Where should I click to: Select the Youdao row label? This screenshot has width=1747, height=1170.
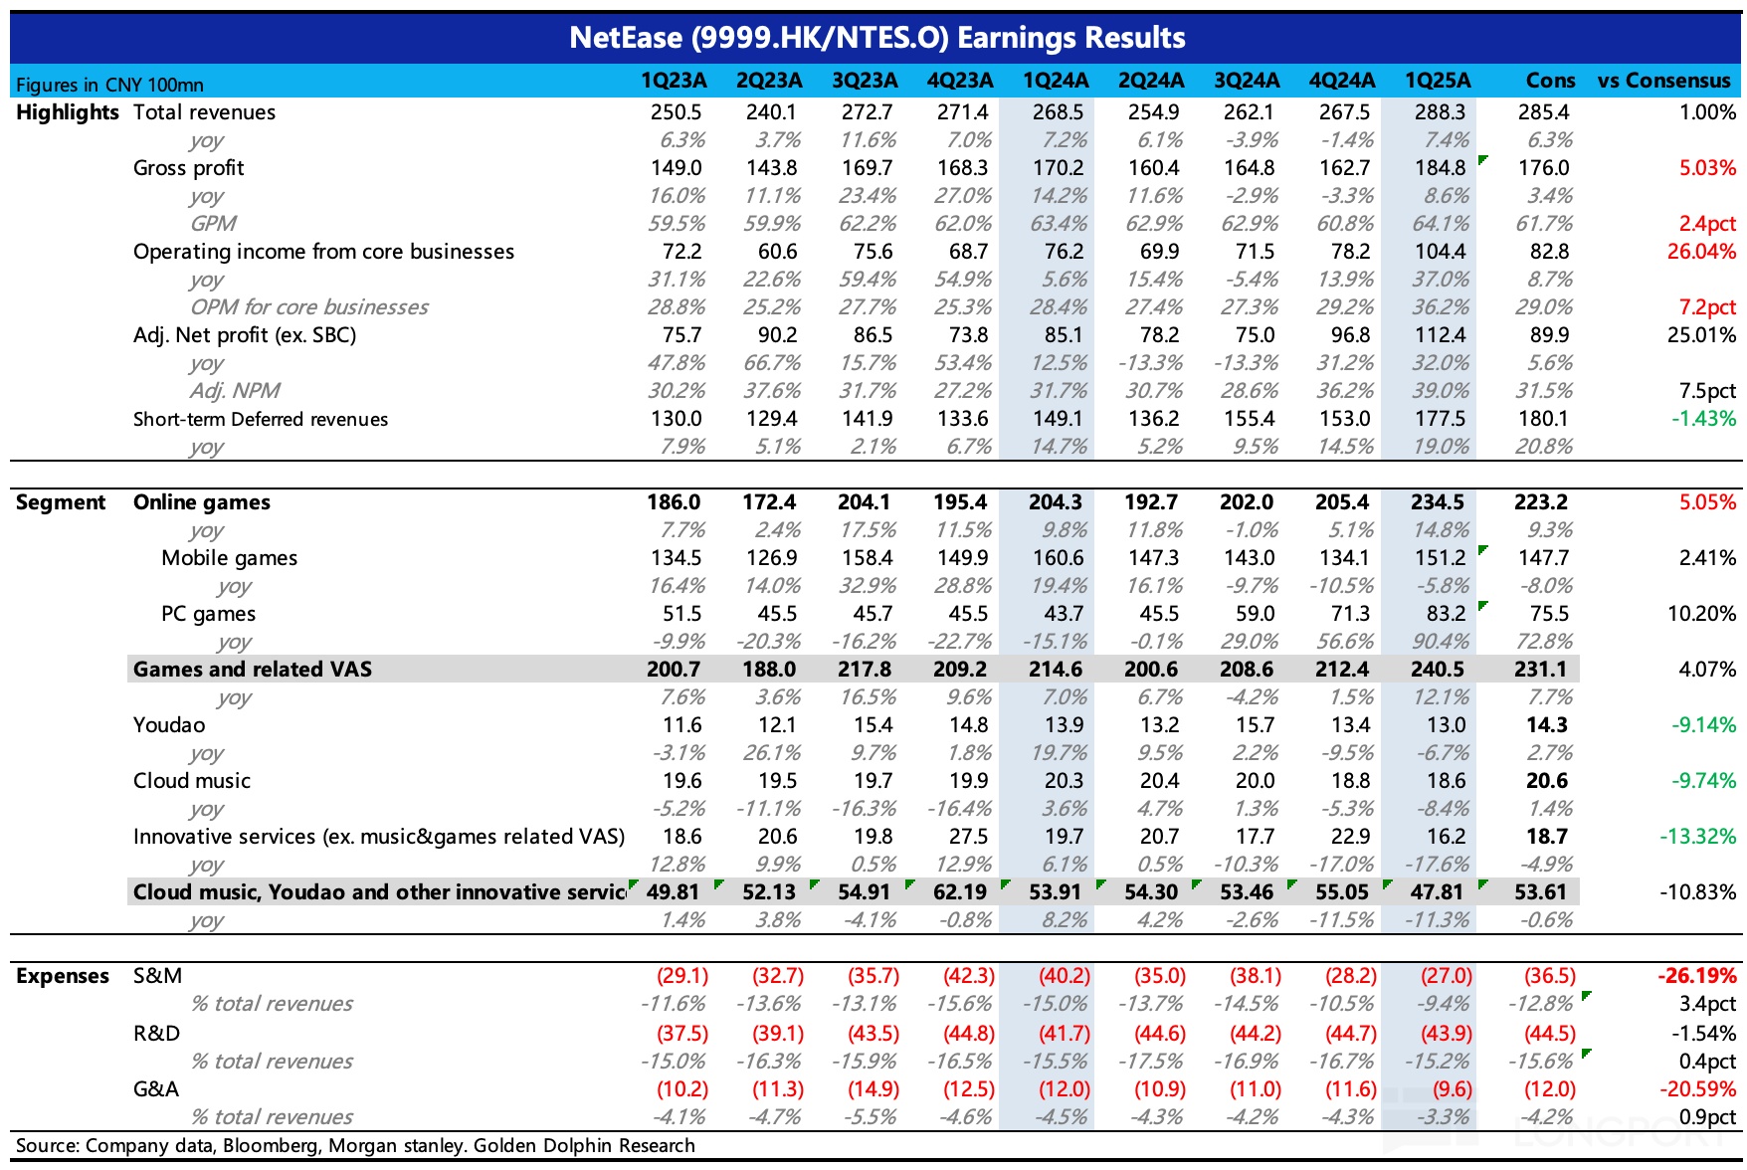click(x=169, y=725)
